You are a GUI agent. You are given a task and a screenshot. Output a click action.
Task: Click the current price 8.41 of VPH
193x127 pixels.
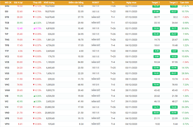point(20,124)
